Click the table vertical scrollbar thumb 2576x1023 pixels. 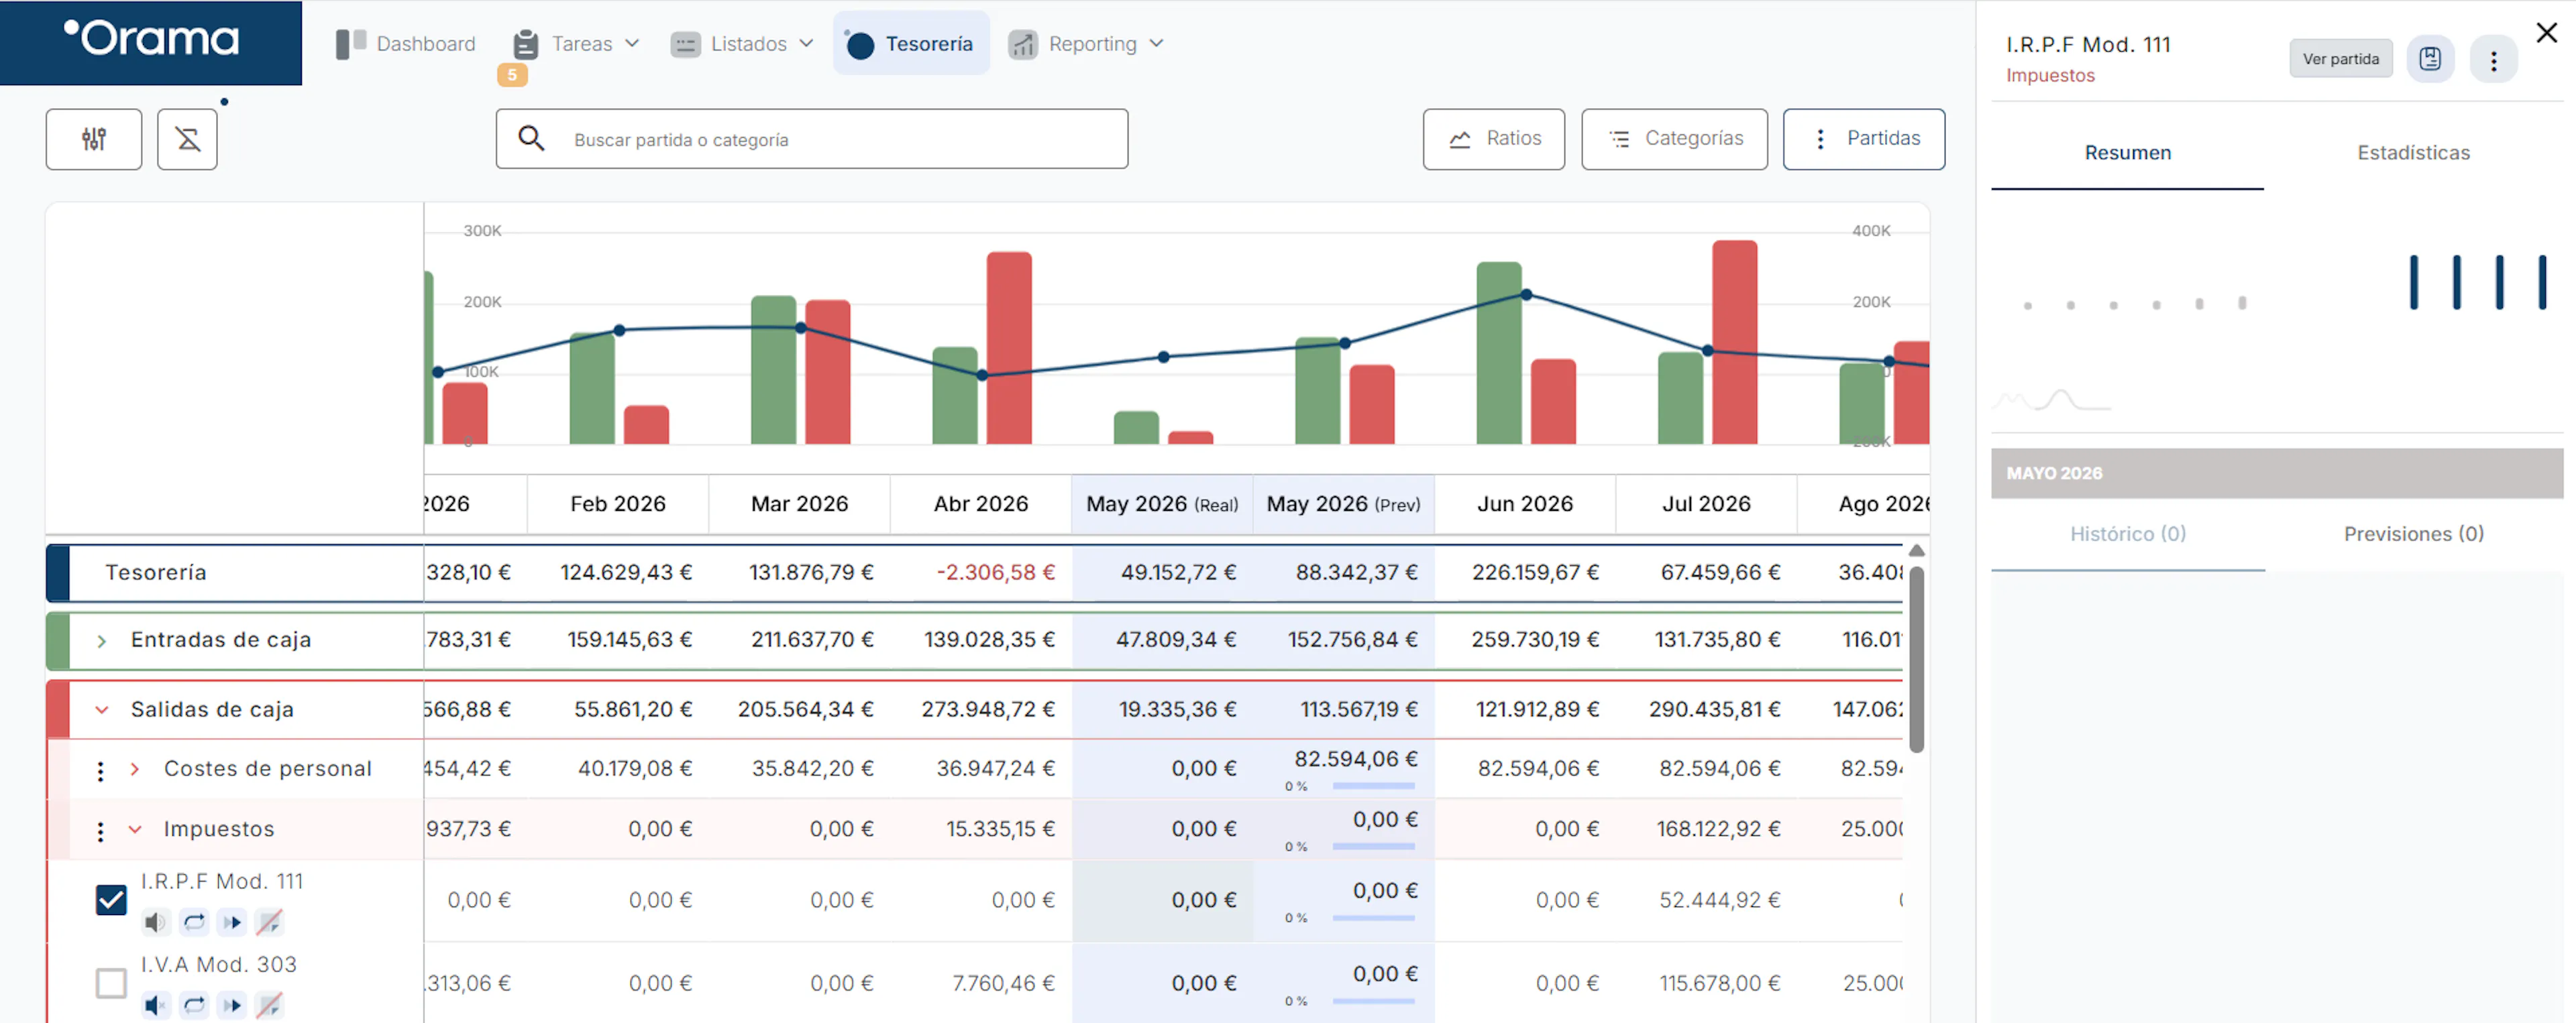click(1916, 660)
